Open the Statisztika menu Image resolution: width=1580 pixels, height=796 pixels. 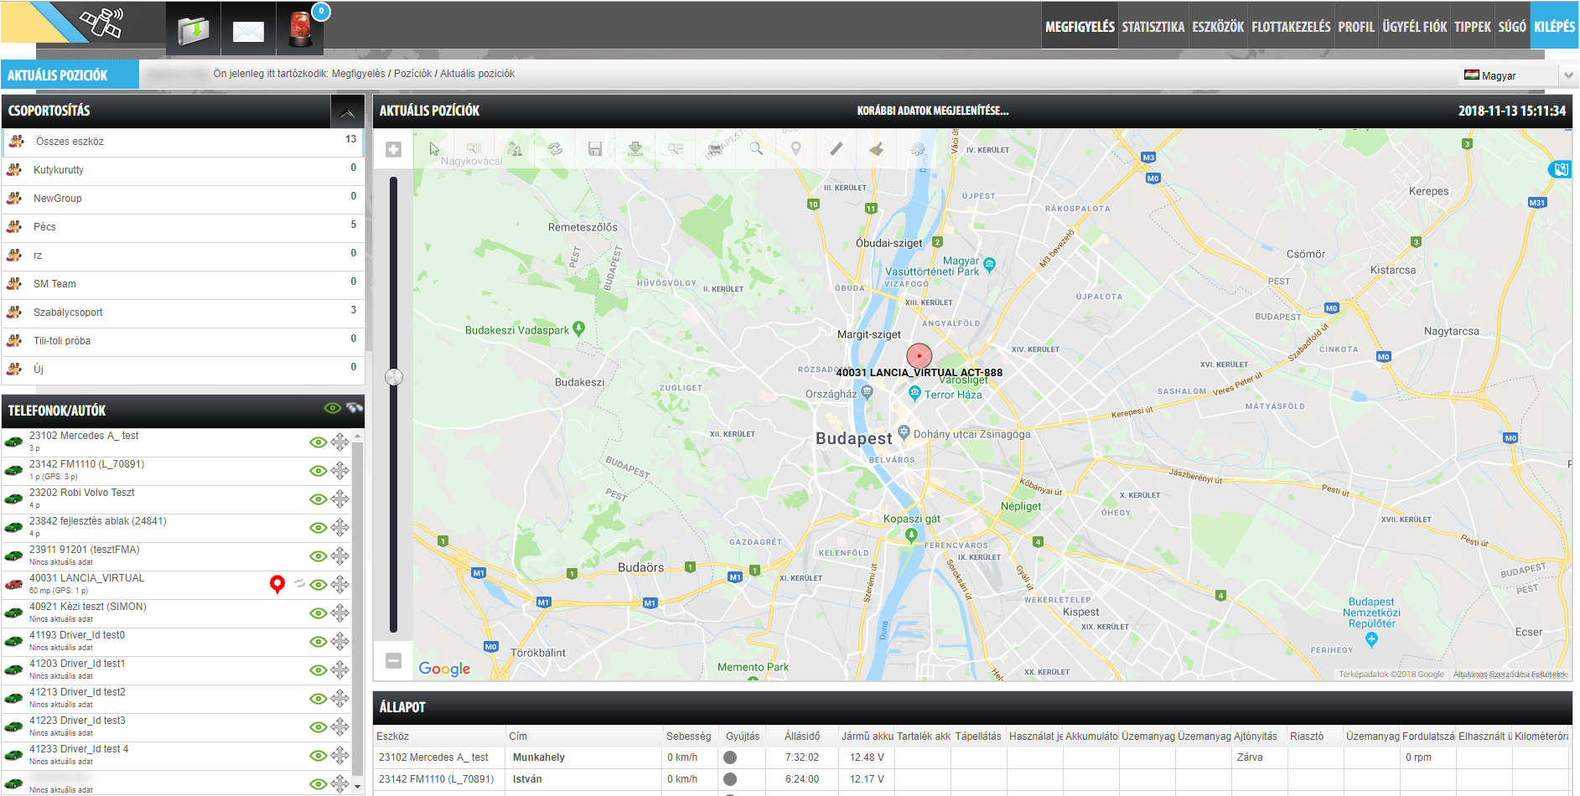1153,27
